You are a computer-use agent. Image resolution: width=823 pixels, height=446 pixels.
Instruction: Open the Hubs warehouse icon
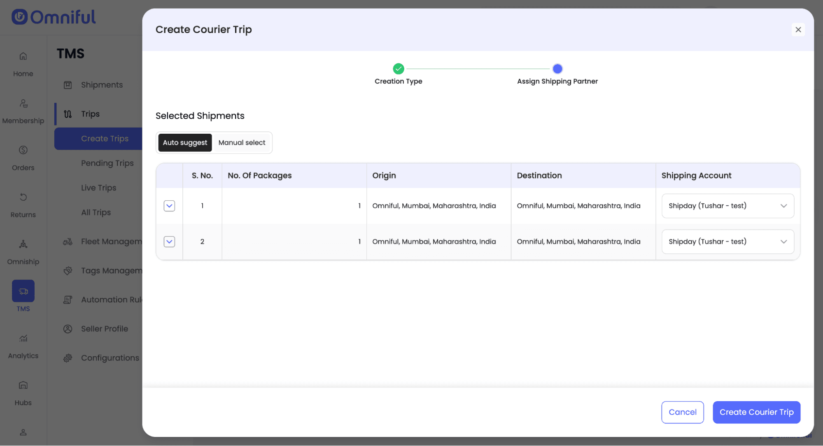tap(23, 385)
